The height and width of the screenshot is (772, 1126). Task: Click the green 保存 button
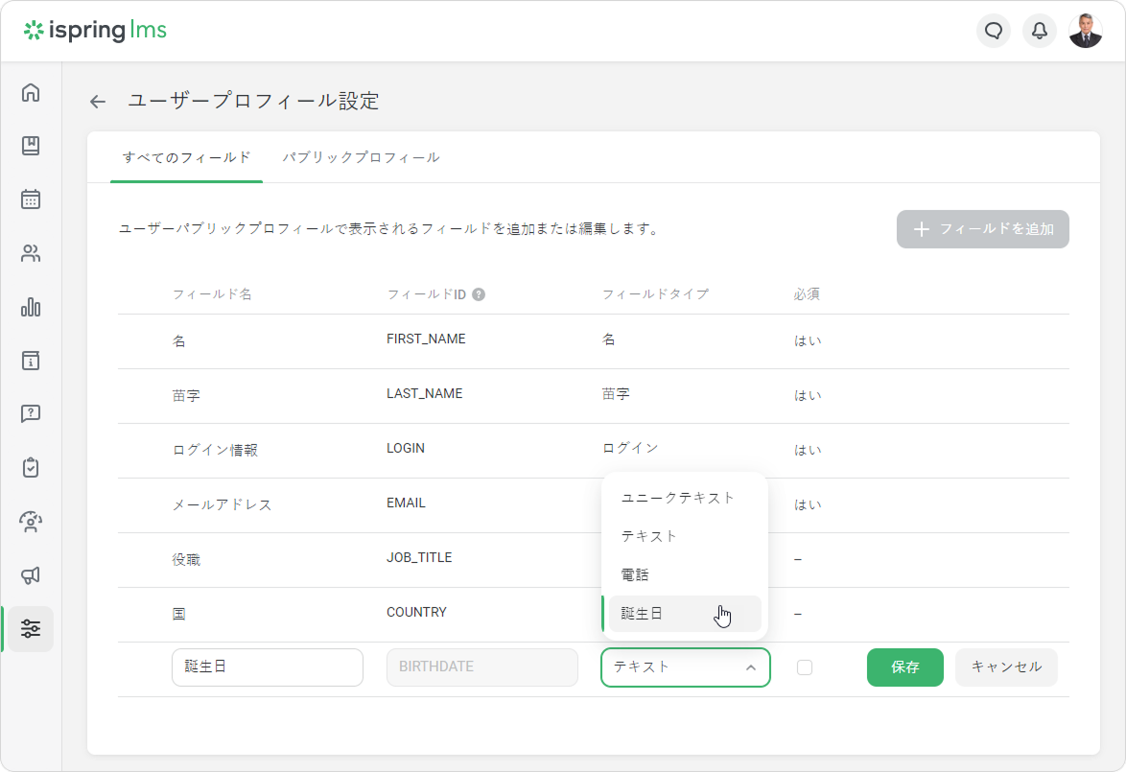coord(904,667)
